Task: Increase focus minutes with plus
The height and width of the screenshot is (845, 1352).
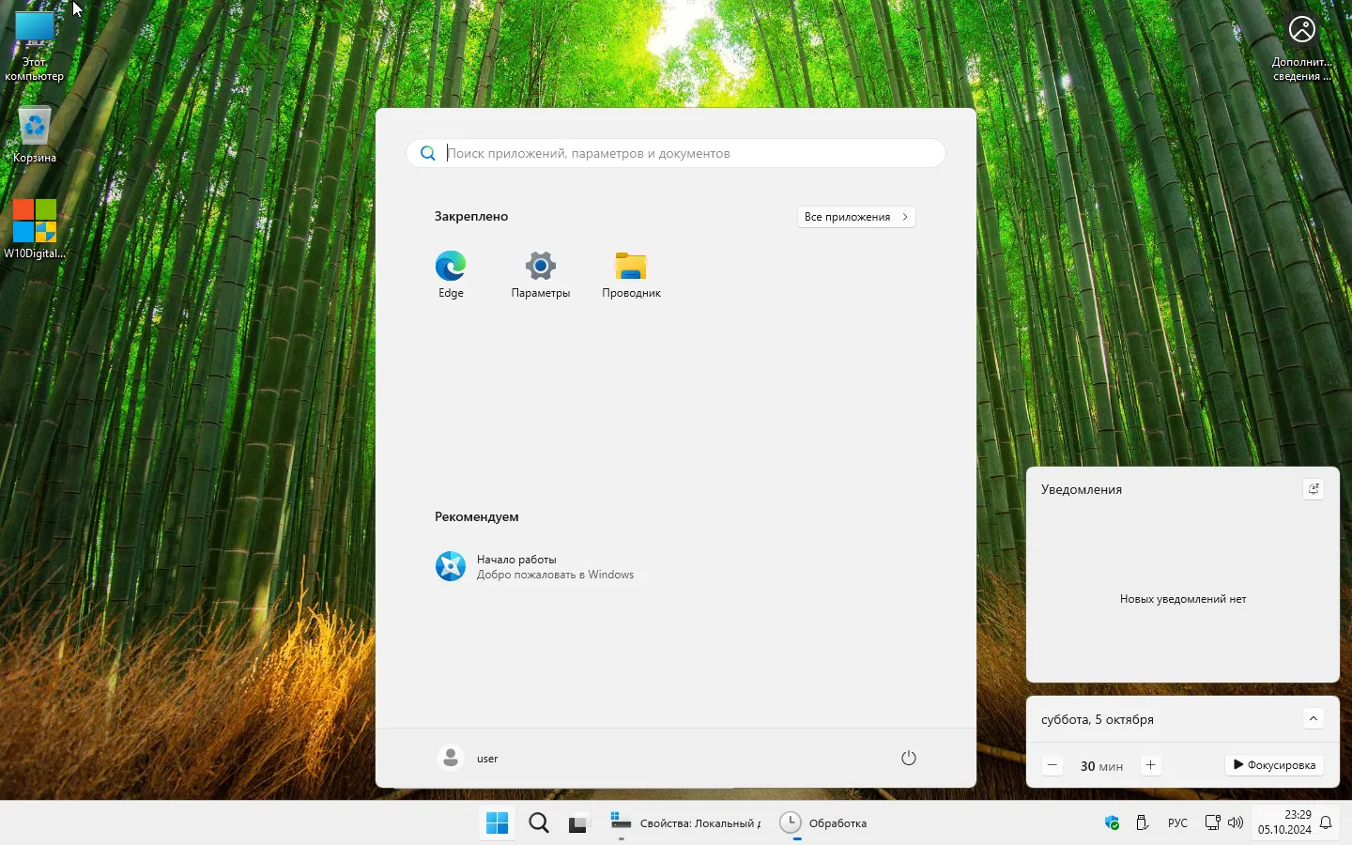Action: point(1150,765)
